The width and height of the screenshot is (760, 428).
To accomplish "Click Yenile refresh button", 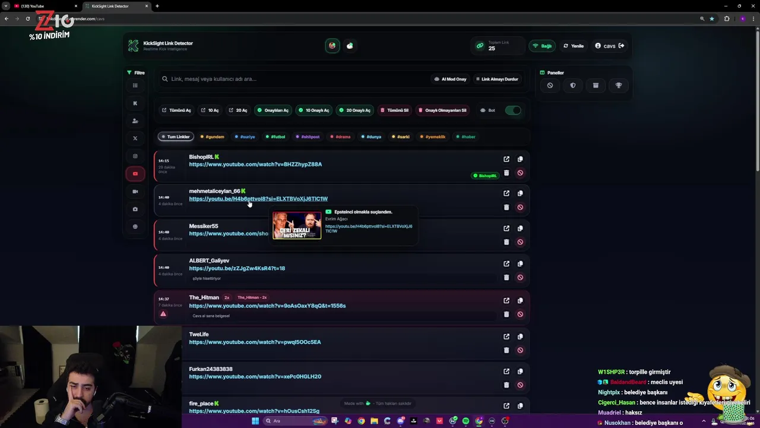I will click(x=574, y=46).
